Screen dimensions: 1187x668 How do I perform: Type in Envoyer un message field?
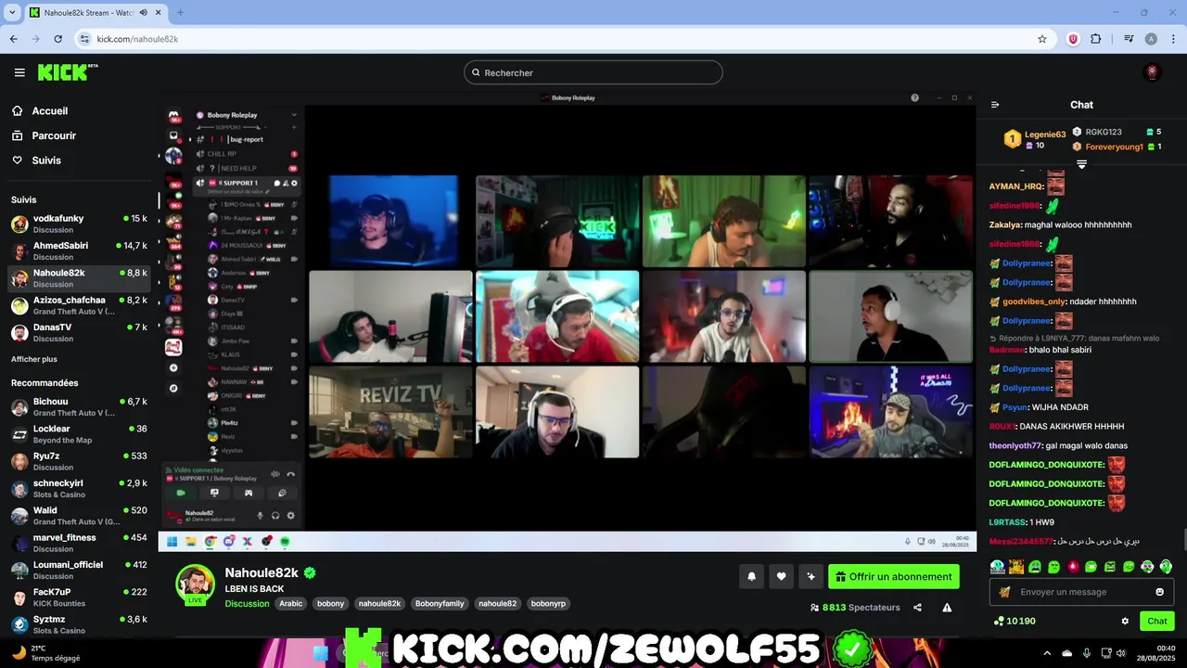[1081, 592]
